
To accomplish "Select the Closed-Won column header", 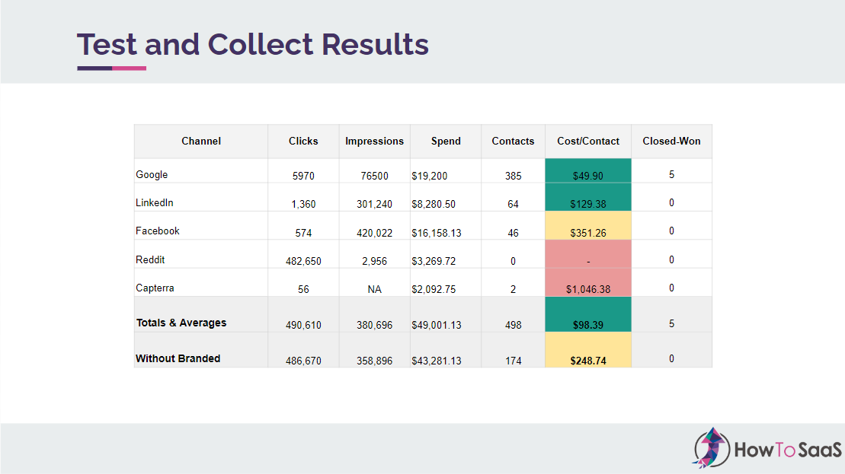I will [x=671, y=141].
